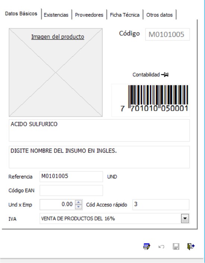The width and height of the screenshot is (205, 263).
Task: Click the save floppy disk icon
Action: click(176, 246)
